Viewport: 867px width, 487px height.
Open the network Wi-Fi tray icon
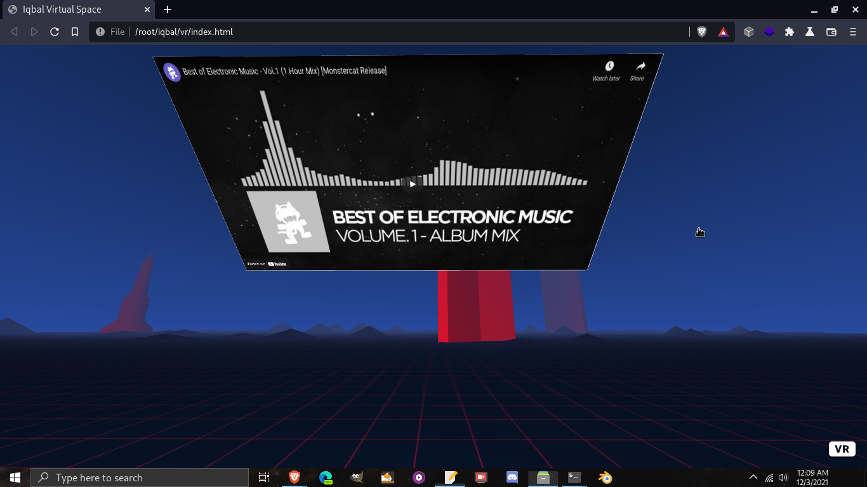click(769, 477)
